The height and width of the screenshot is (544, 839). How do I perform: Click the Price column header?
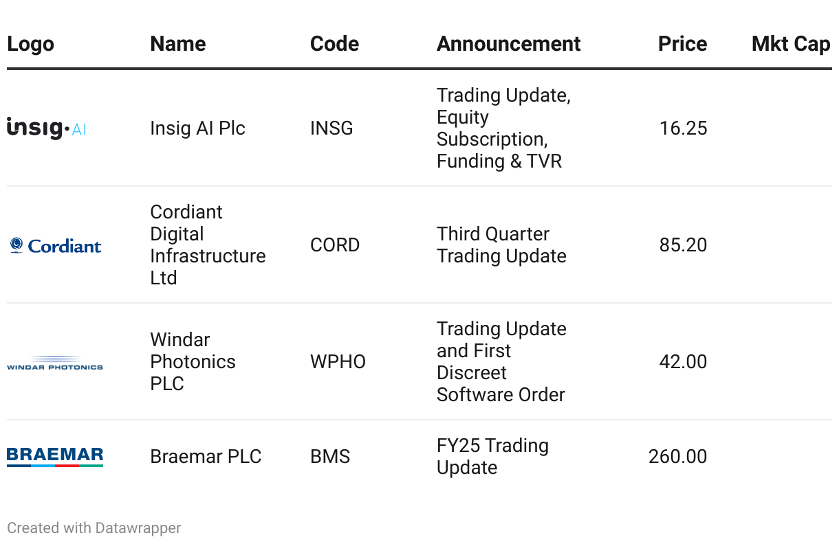(x=682, y=44)
